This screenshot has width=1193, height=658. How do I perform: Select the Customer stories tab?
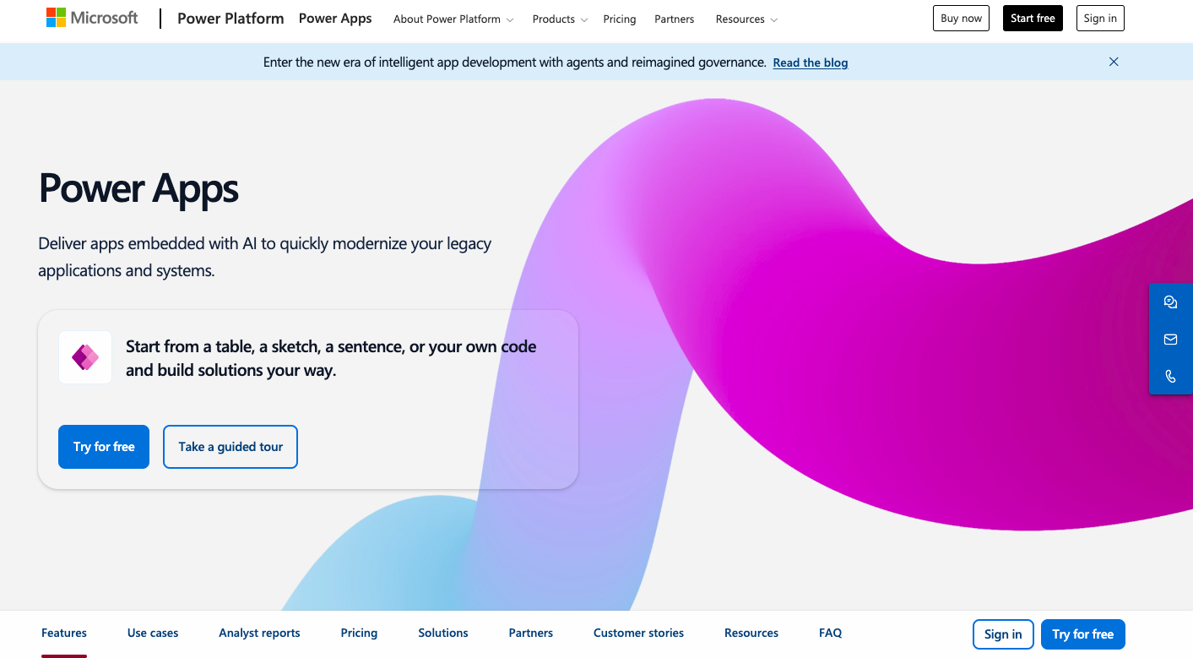tap(638, 633)
